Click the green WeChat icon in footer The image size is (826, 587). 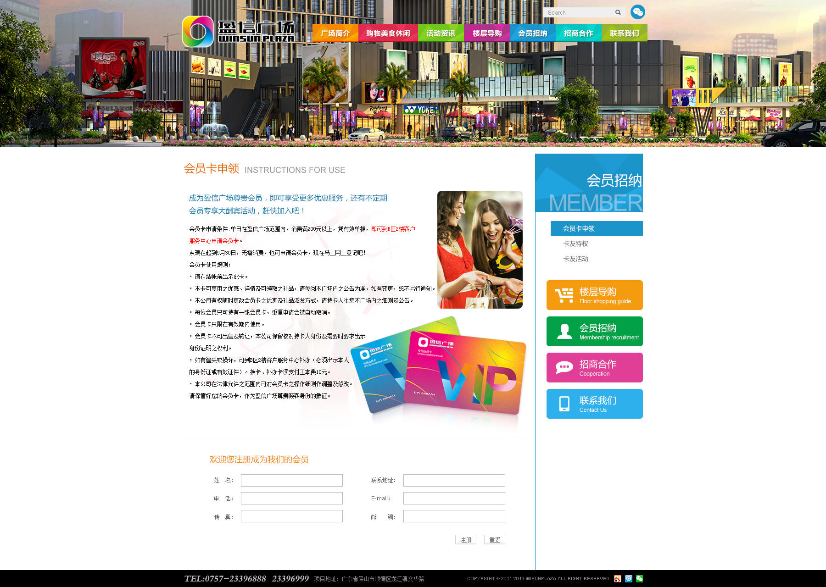point(639,579)
